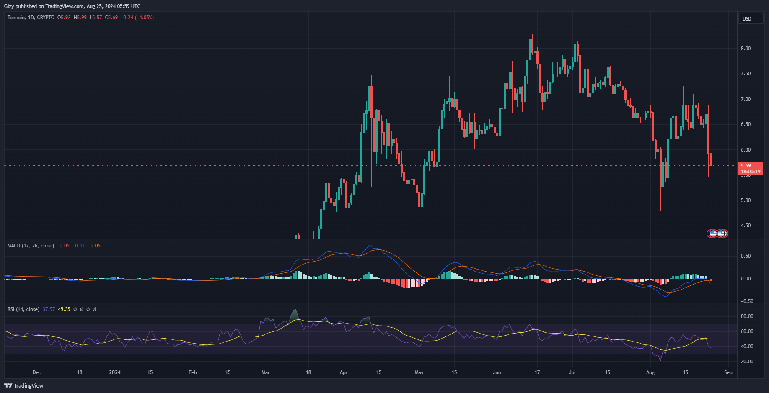The image size is (769, 393).
Task: Click the 6.00 price axis label
Action: tap(746, 150)
